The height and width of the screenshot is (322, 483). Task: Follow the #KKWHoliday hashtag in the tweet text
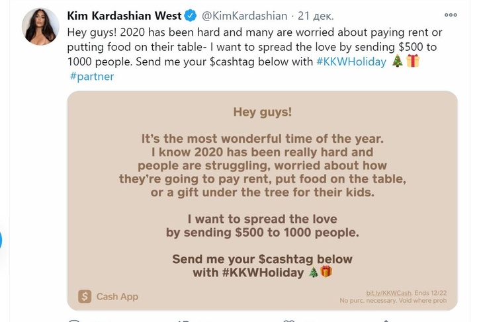pyautogui.click(x=351, y=61)
